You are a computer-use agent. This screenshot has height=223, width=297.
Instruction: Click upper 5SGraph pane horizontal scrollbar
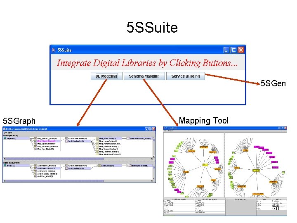coord(78,159)
